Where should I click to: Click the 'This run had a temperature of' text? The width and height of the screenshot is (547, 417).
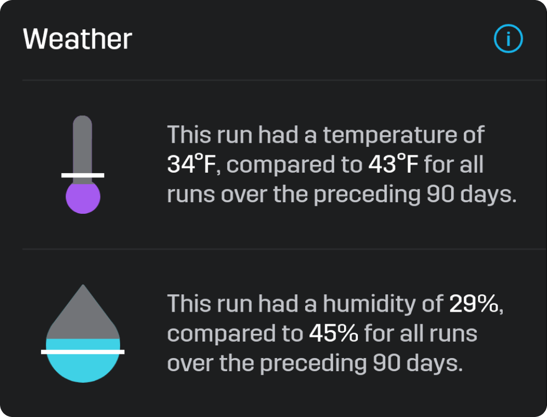(x=326, y=135)
